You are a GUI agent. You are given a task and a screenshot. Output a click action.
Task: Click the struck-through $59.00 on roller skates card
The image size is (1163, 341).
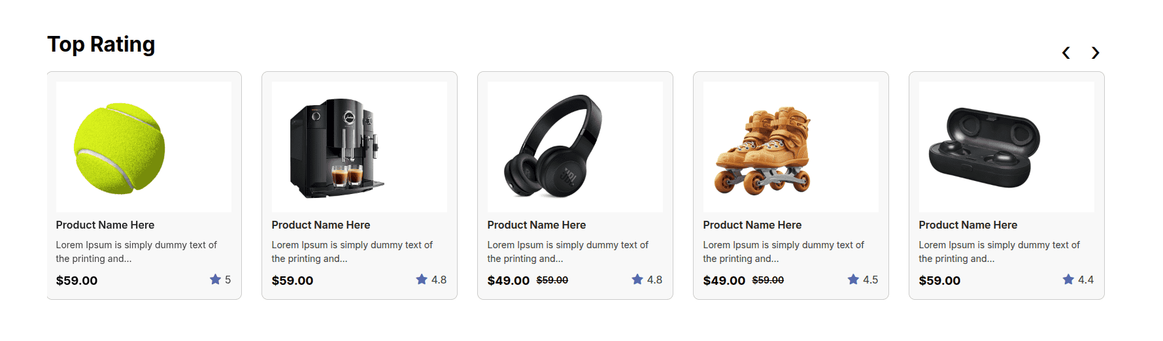coord(768,280)
